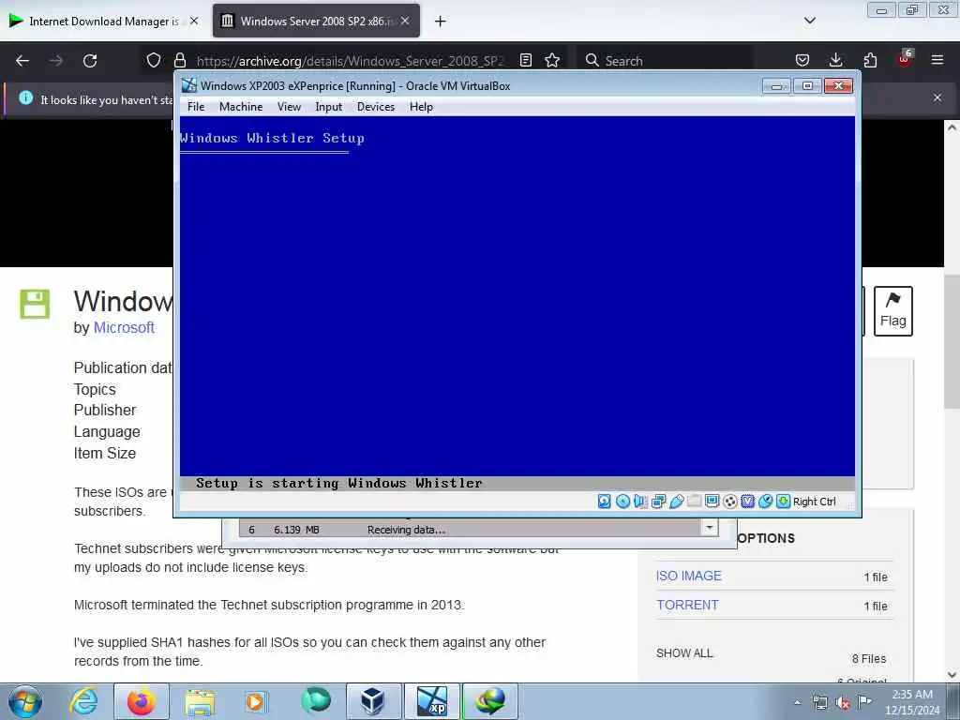
Task: Open the Machine menu in VirtualBox
Action: point(241,107)
